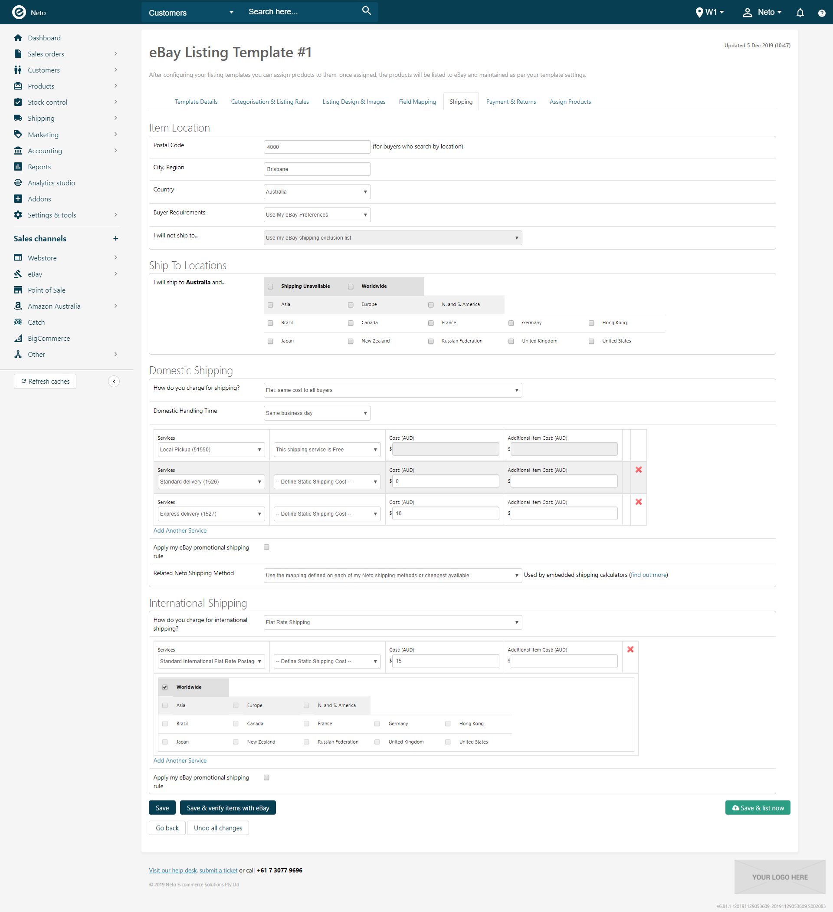833x912 pixels.
Task: Click the Postal Code input field
Action: point(317,147)
